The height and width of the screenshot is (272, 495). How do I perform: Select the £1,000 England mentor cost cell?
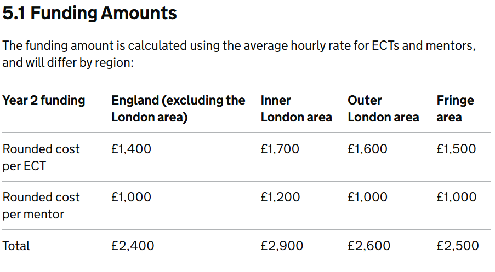pos(131,197)
